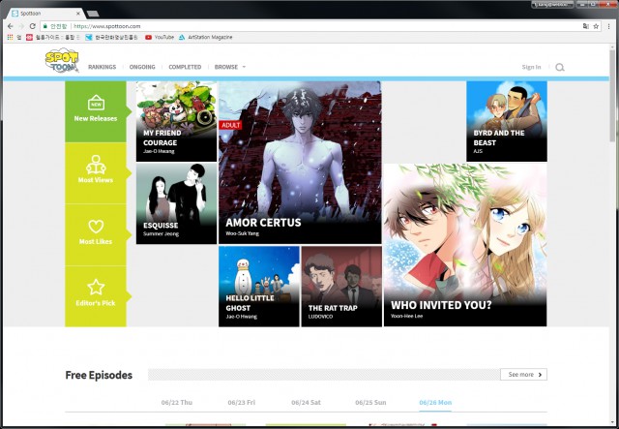Choose the Most Likes heart icon
Image resolution: width=619 pixels, height=429 pixels.
[96, 226]
